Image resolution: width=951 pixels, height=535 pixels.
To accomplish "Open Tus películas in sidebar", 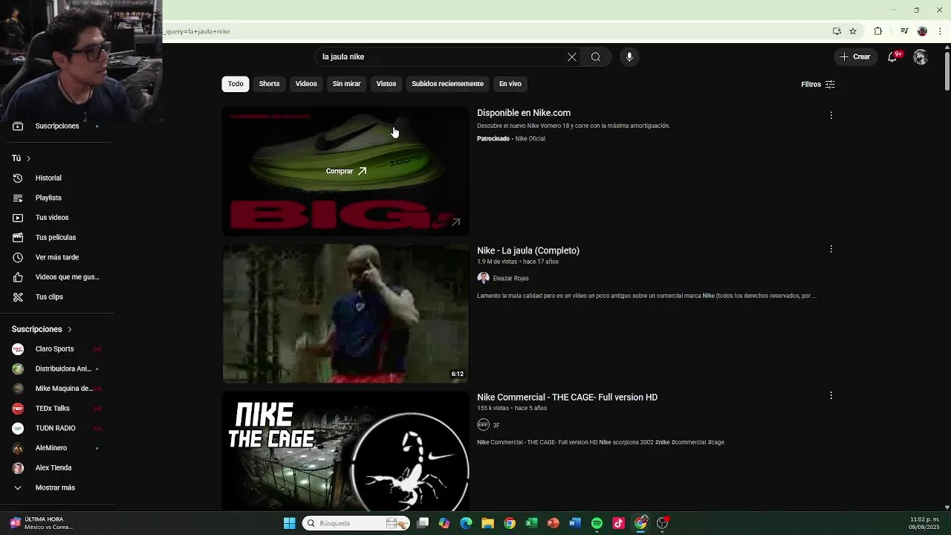I will pyautogui.click(x=56, y=238).
